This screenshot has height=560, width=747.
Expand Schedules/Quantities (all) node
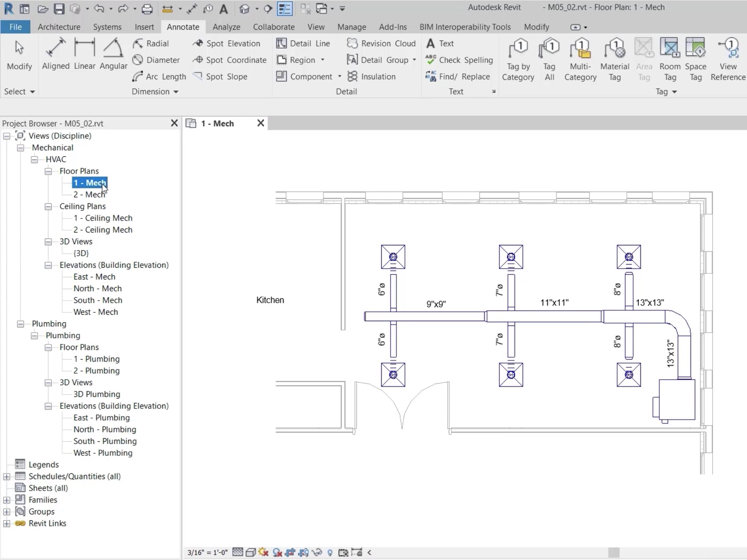click(7, 477)
